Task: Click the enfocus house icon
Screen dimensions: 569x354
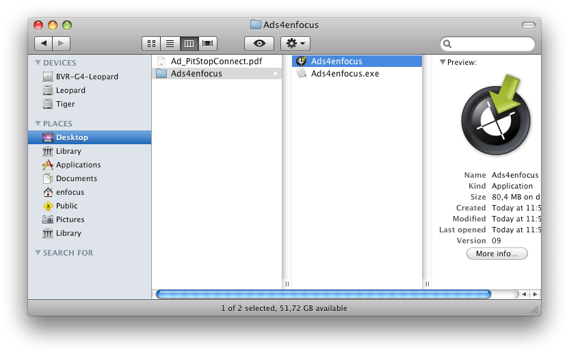Action: [48, 192]
